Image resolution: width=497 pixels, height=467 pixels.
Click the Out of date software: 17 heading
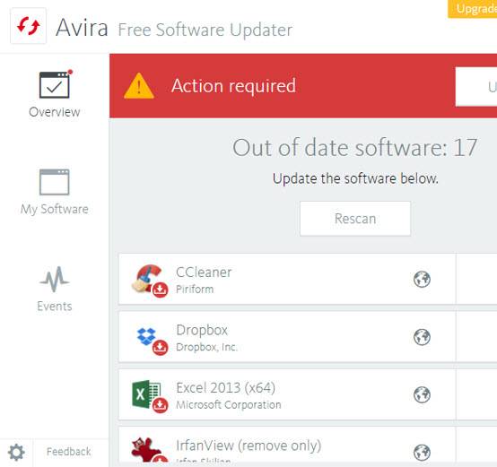355,148
